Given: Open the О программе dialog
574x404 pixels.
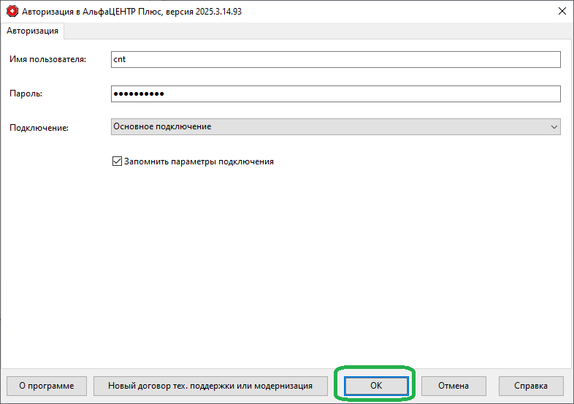Looking at the screenshot, I should click(47, 386).
